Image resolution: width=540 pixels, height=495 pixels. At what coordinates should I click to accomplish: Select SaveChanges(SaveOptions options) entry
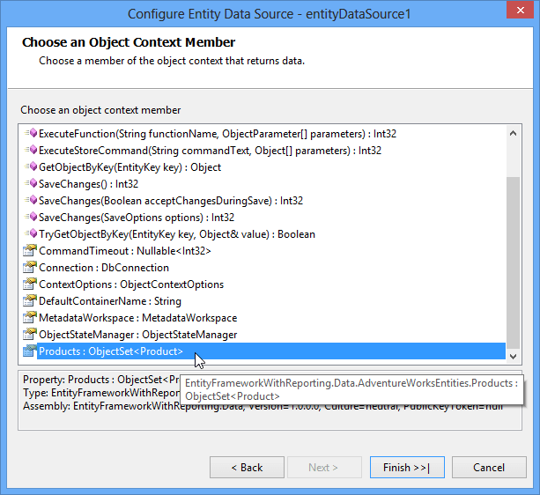point(137,218)
